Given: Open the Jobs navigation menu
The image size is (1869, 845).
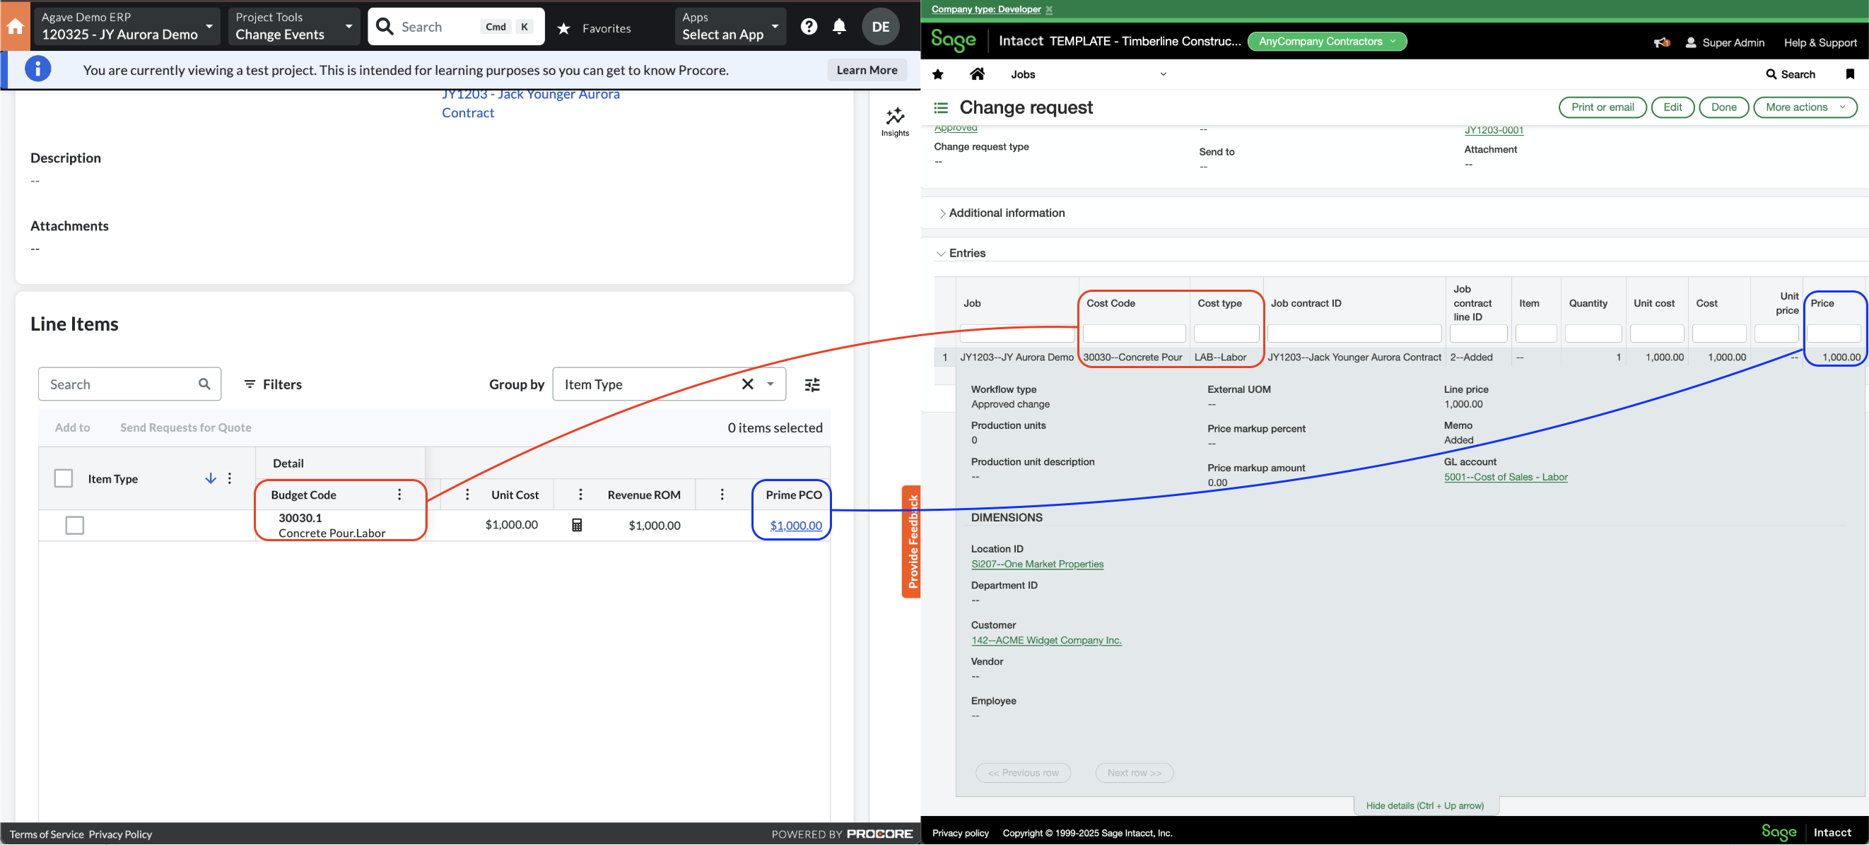Looking at the screenshot, I should pyautogui.click(x=1023, y=73).
